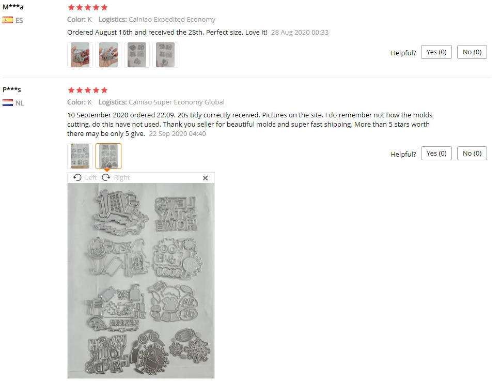Click the Netherlands flag icon for P***s
The height and width of the screenshot is (381, 500).
(x=8, y=103)
